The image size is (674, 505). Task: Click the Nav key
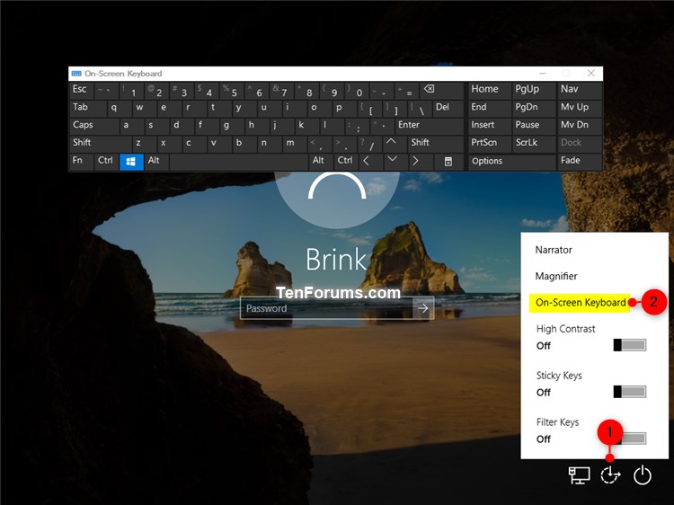click(580, 91)
